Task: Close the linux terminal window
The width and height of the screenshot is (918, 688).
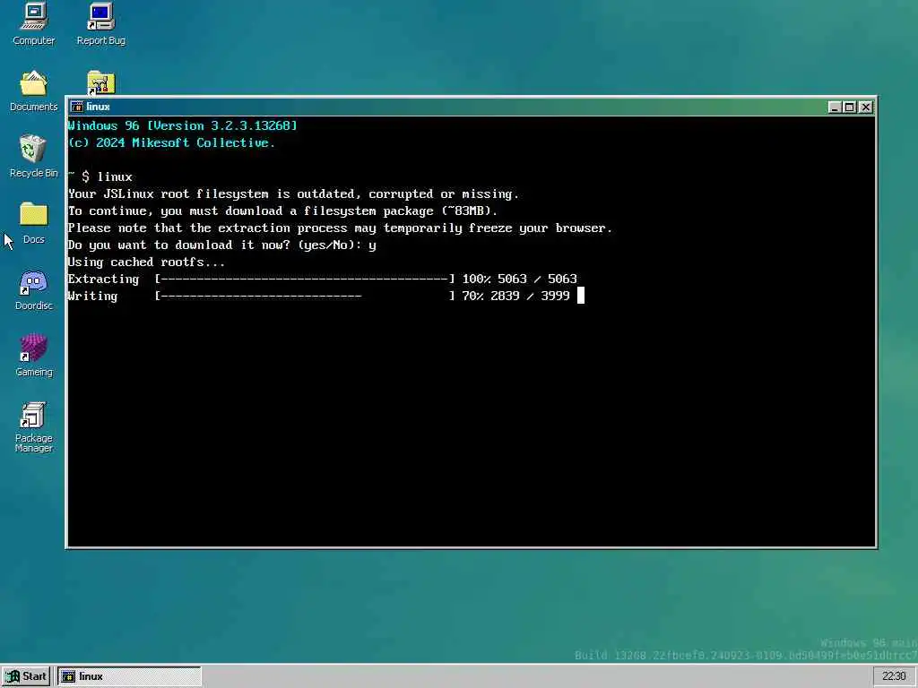Action: click(x=865, y=107)
